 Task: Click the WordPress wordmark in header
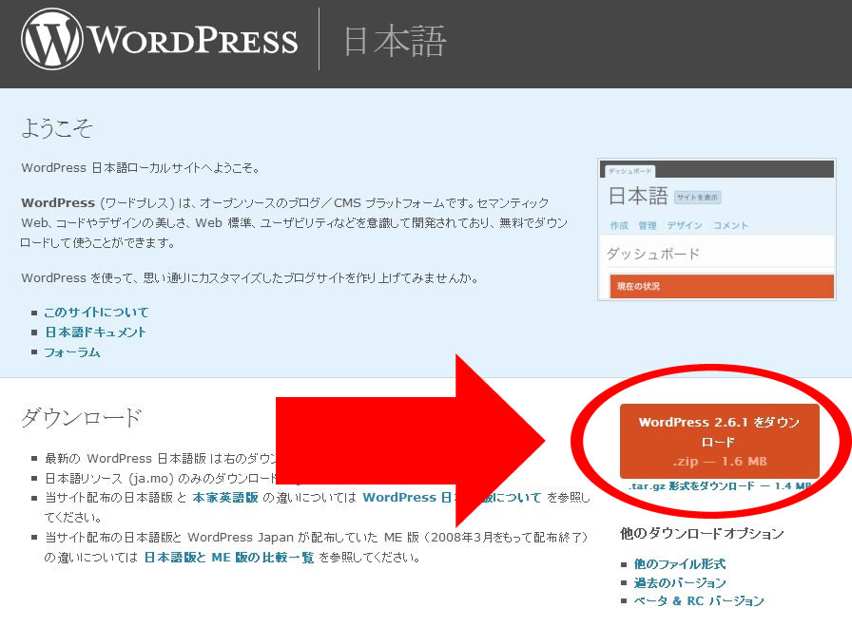click(193, 41)
